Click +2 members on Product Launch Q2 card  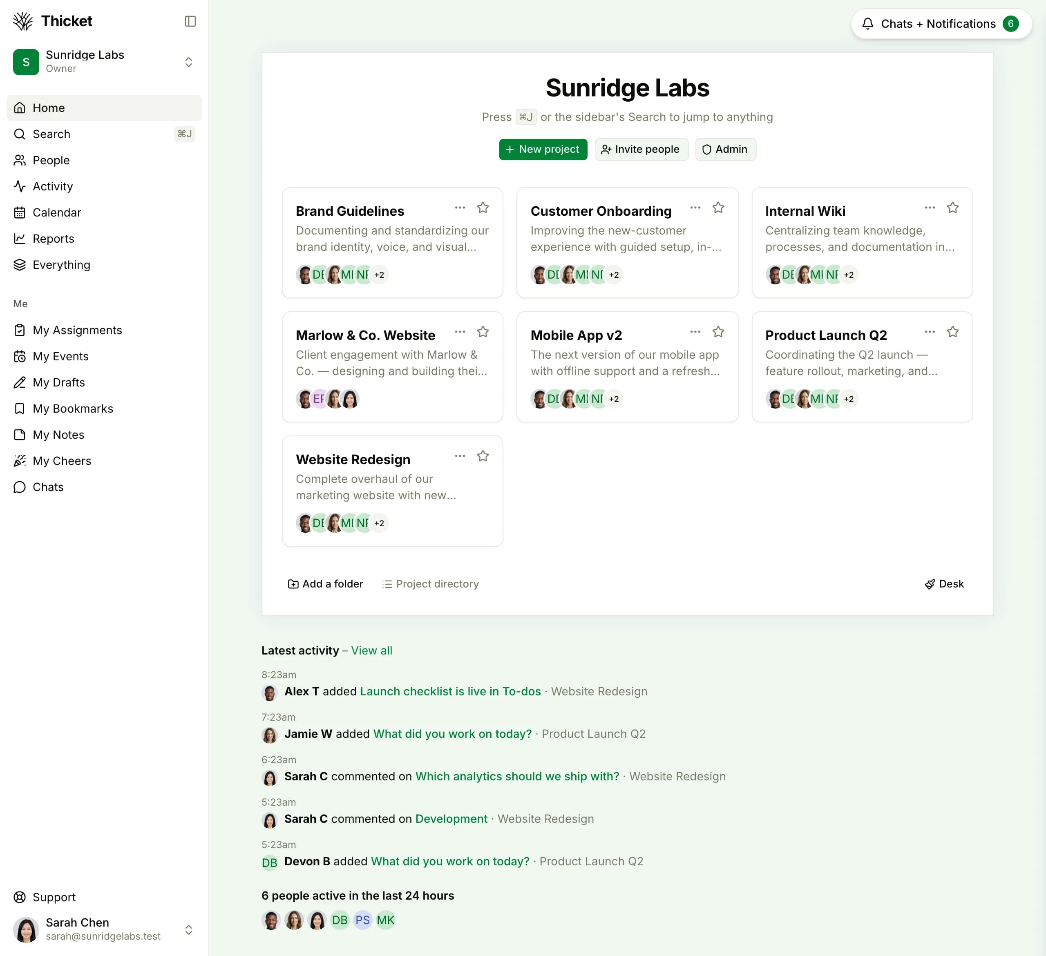(849, 399)
